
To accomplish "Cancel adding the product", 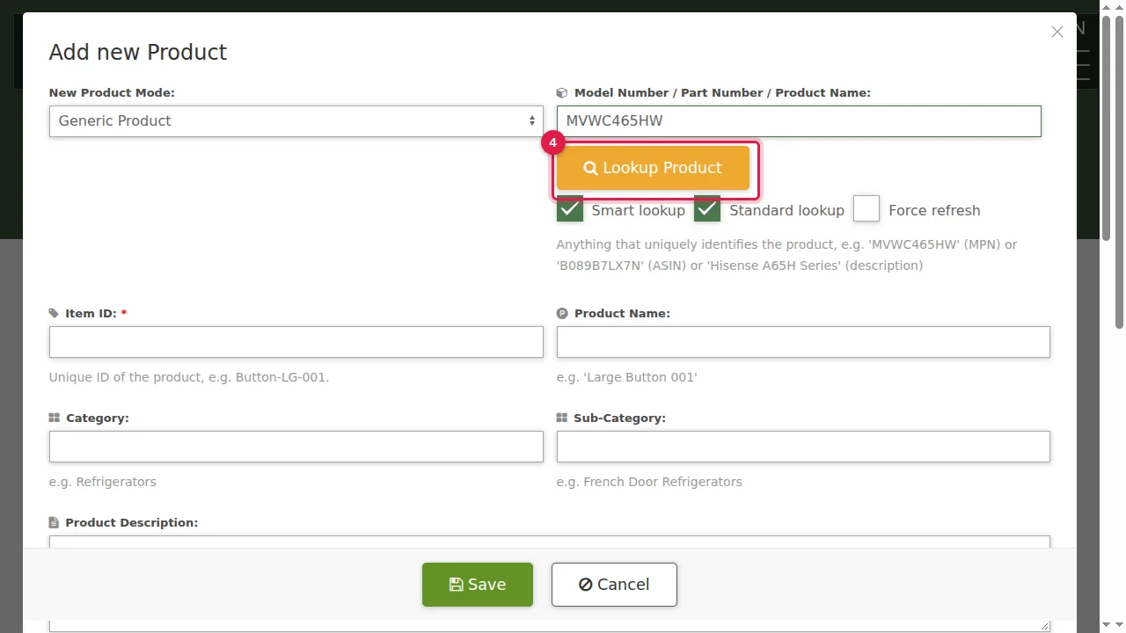I will pyautogui.click(x=614, y=585).
